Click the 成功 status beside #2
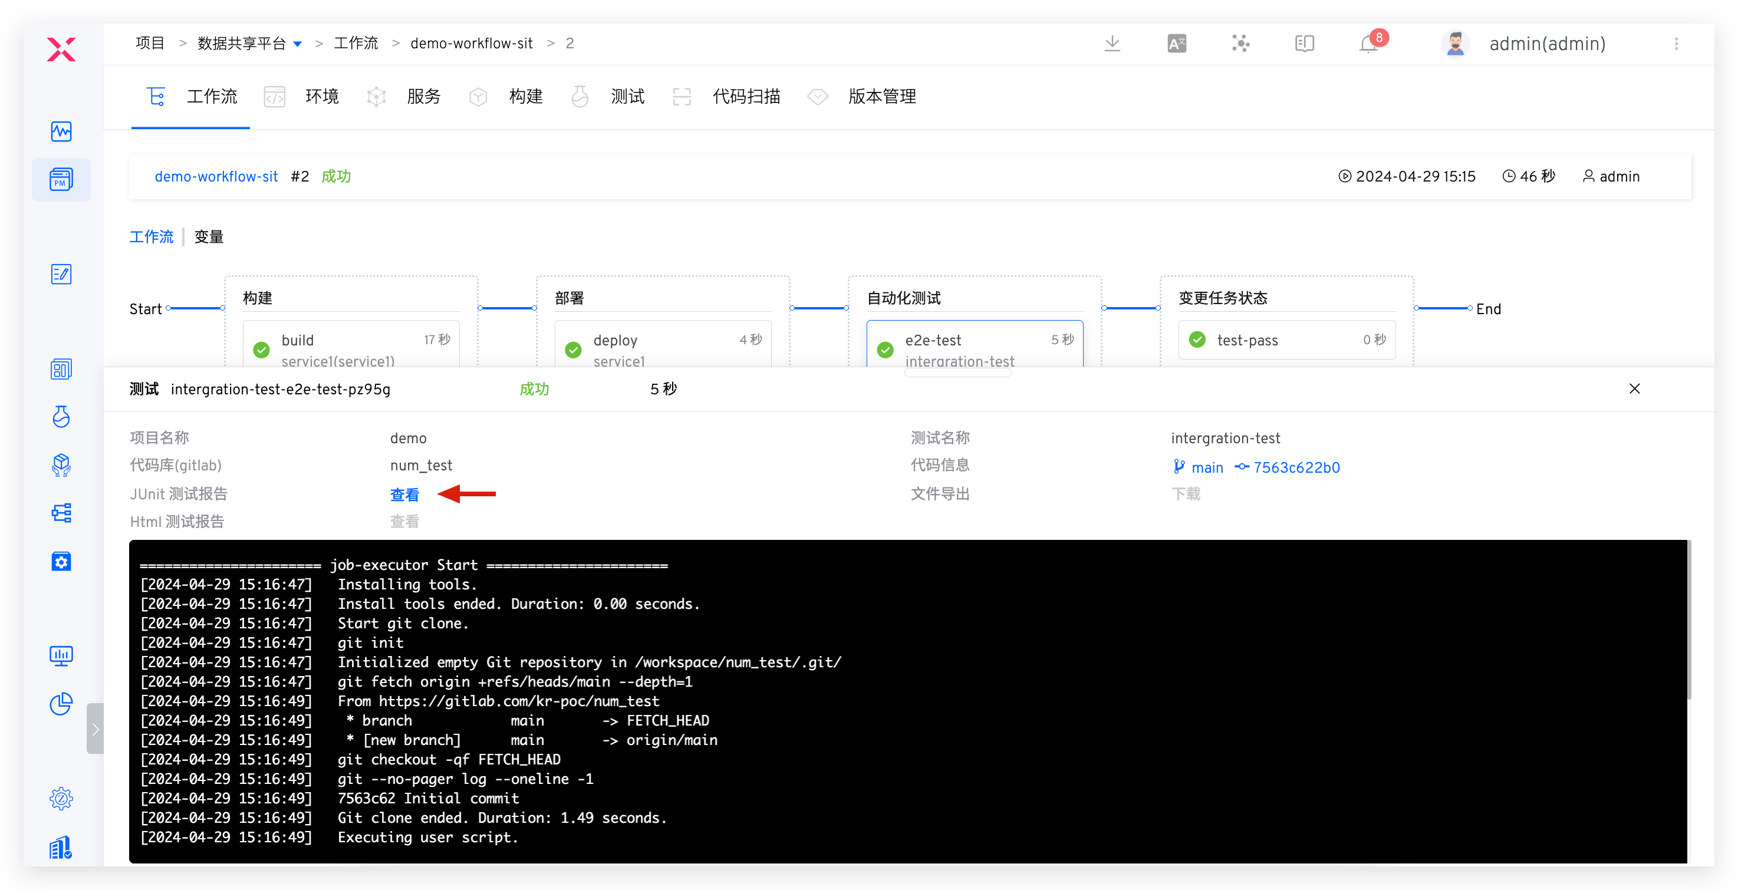 pyautogui.click(x=336, y=176)
